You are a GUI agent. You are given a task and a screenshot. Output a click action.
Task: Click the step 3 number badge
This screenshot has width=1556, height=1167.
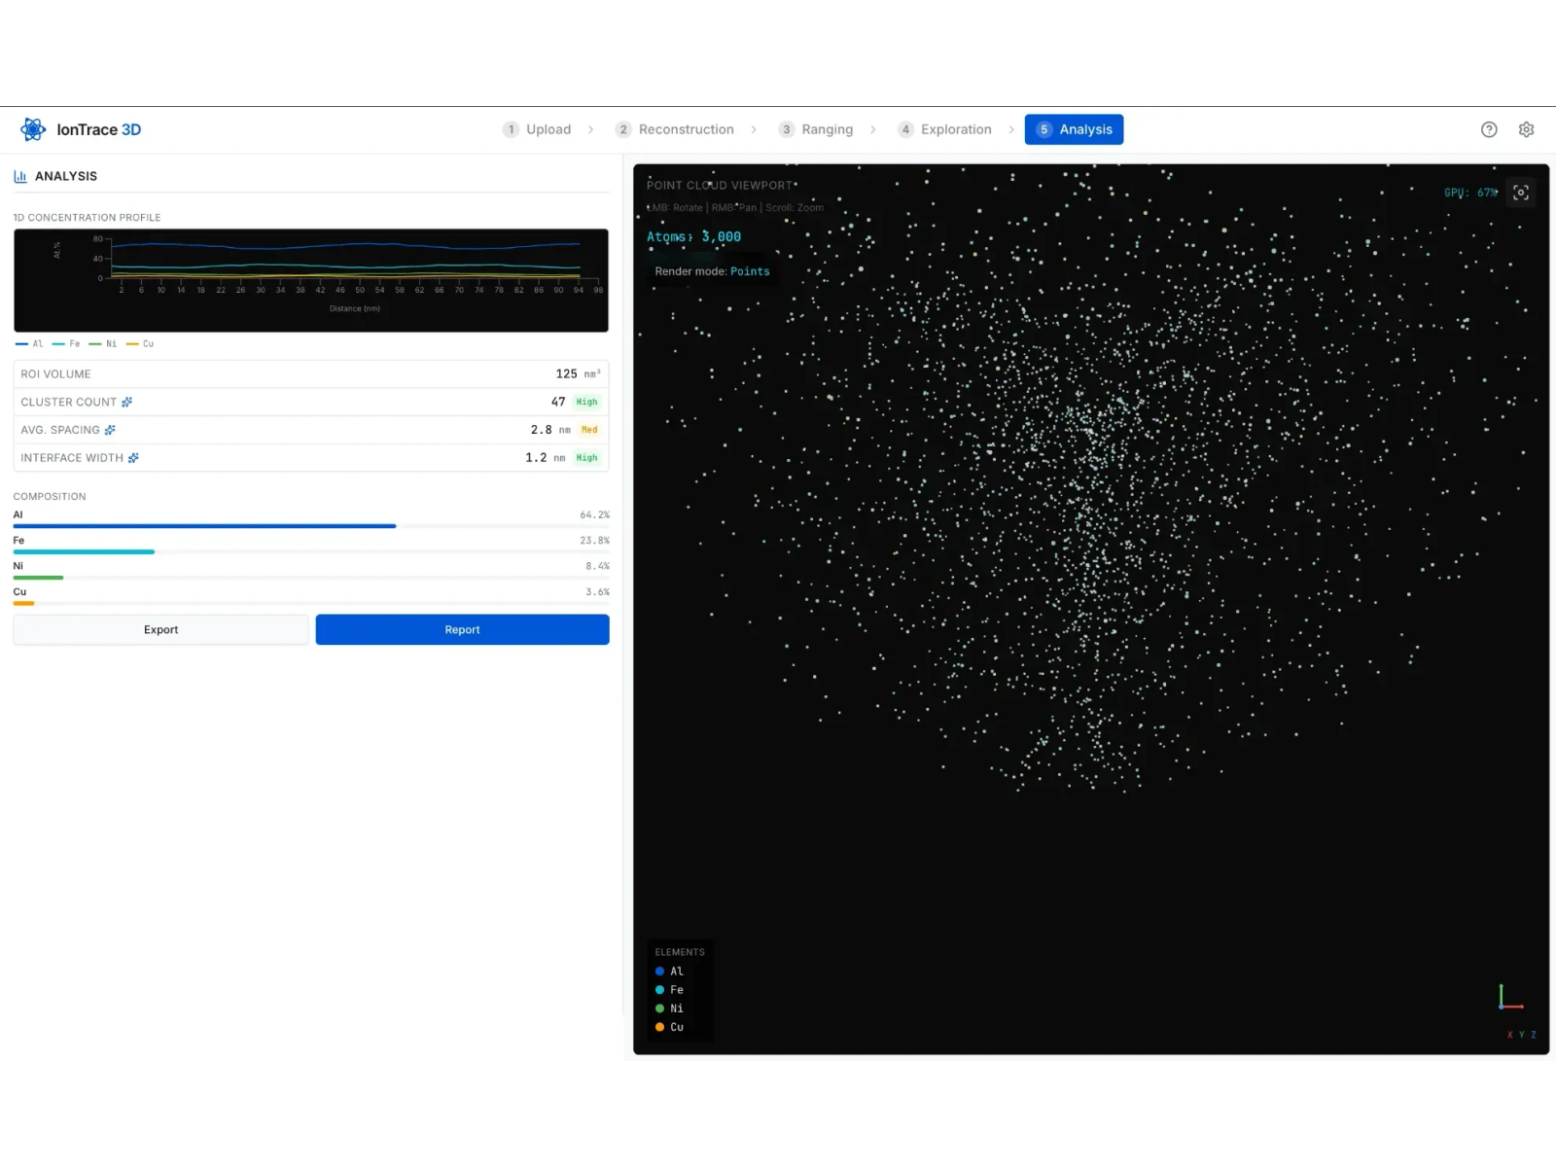tap(786, 129)
